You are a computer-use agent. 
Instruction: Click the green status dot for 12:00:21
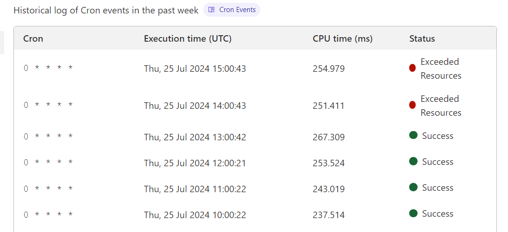click(413, 161)
